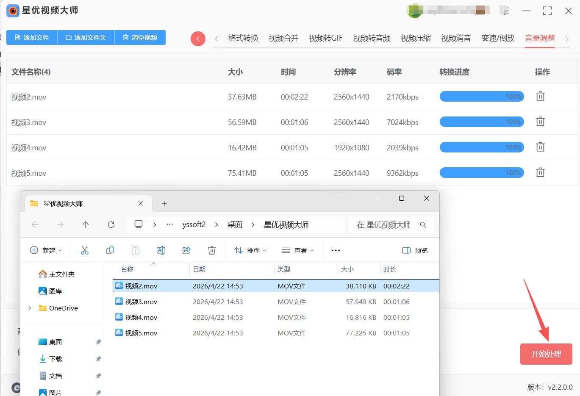Switch to the 视频压缩 tab
This screenshot has width=580, height=396.
coord(416,38)
